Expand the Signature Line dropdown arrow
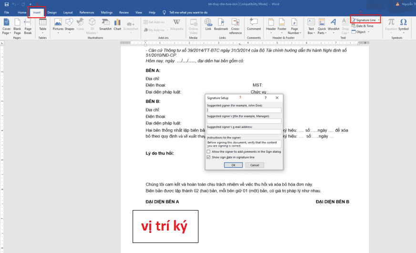Viewport: 416px width, 253px height. (x=379, y=20)
